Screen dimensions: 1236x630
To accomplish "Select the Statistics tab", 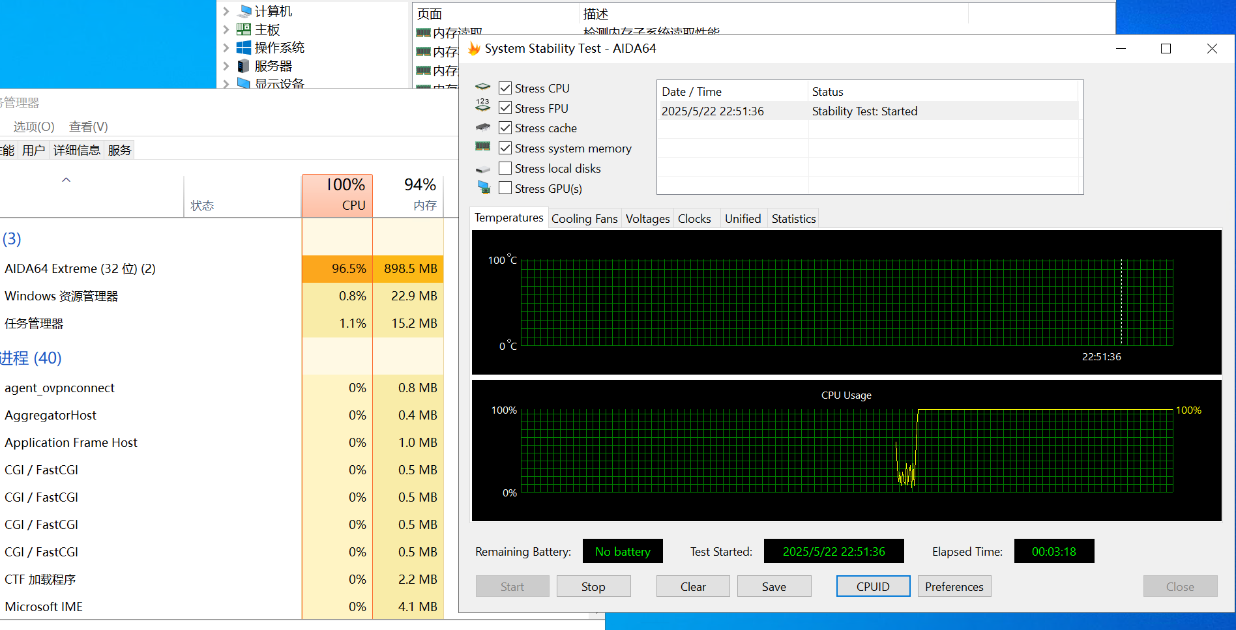I will tap(793, 219).
